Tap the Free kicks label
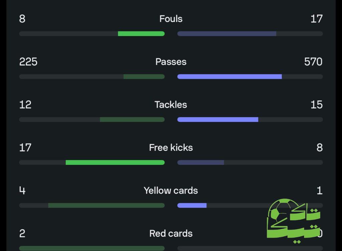 coord(171,148)
